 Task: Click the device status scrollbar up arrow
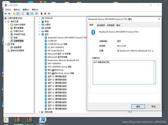click(x=154, y=62)
